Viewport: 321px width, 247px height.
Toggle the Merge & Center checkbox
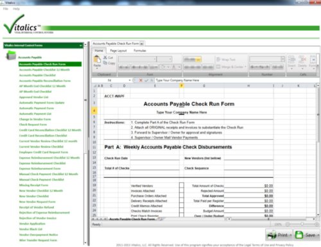coord(218,67)
